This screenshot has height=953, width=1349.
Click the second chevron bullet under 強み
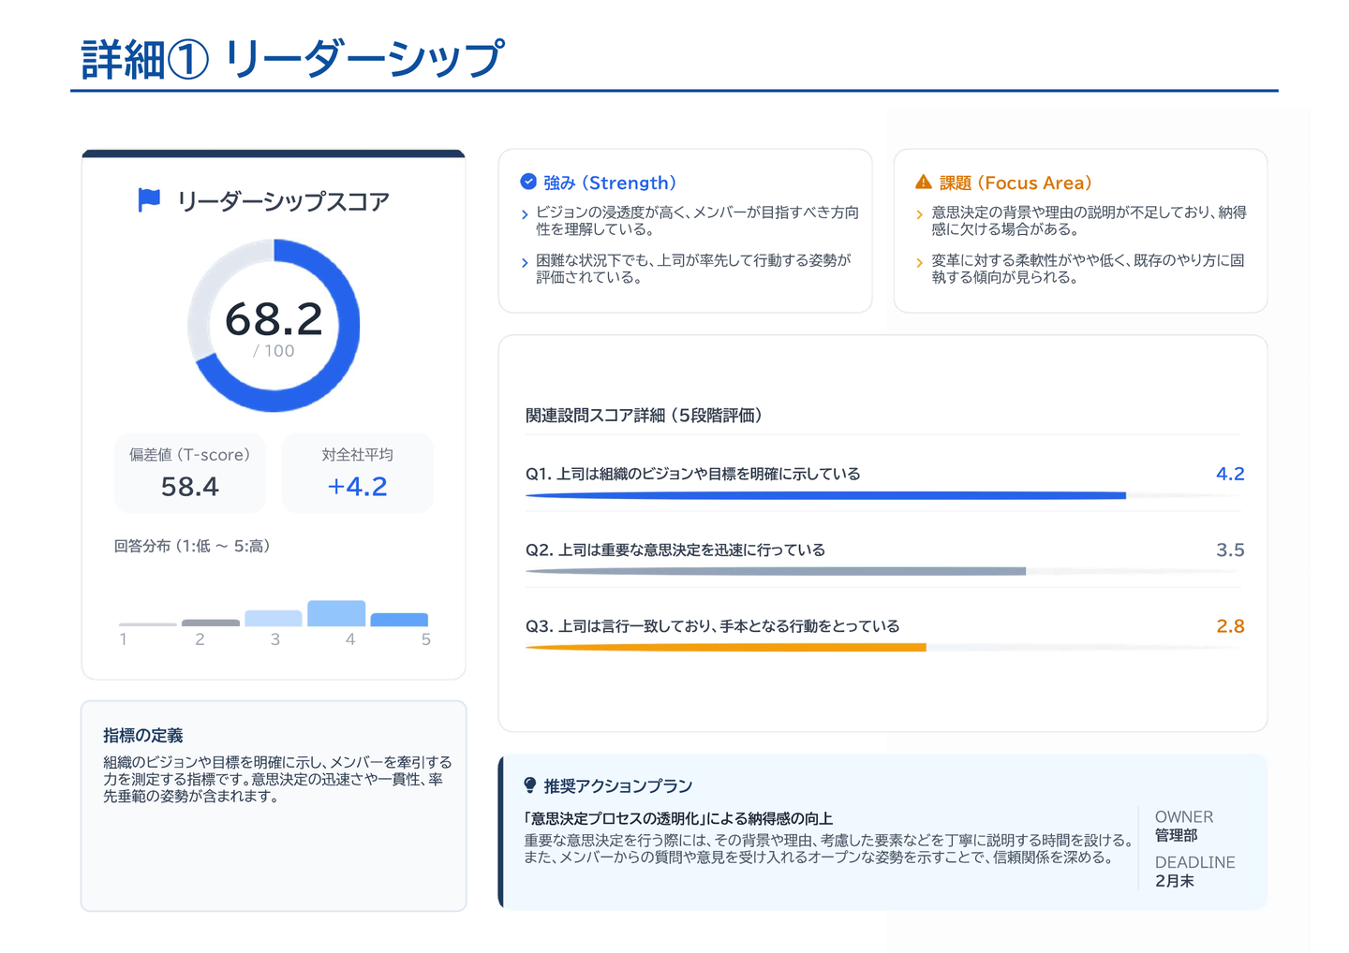point(525,263)
